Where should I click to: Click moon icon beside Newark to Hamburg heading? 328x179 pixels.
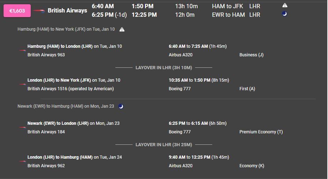(121, 106)
